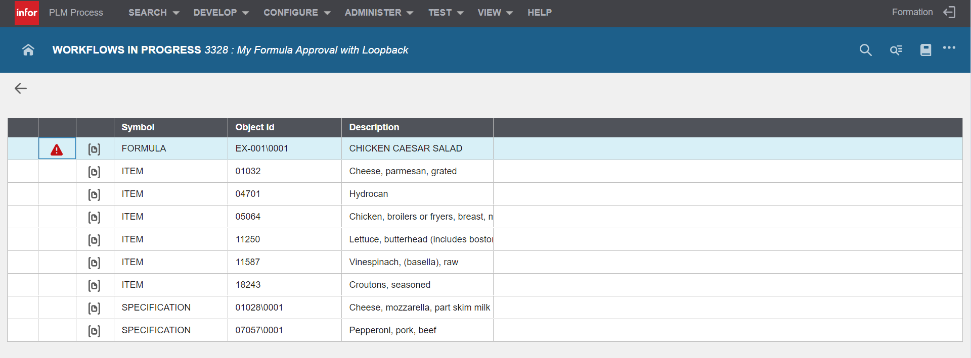Open the search magnifier icon
Viewport: 971px width, 358px height.
(x=865, y=50)
